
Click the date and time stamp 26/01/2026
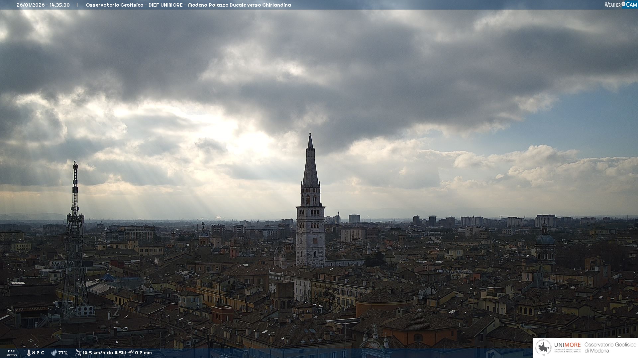click(43, 5)
